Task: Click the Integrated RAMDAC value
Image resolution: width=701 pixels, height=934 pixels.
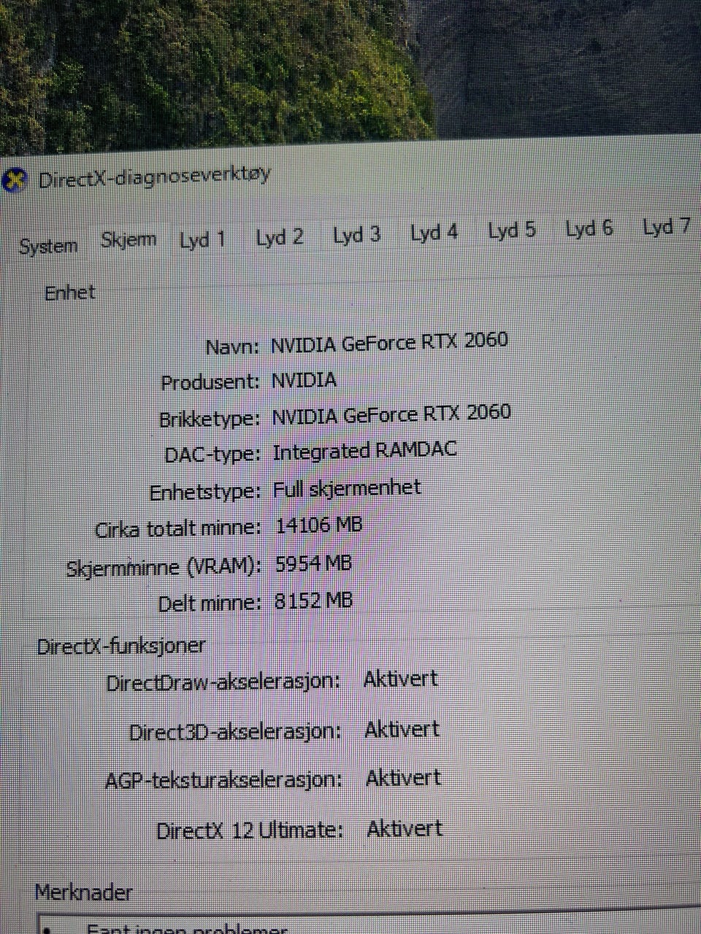Action: point(364,450)
